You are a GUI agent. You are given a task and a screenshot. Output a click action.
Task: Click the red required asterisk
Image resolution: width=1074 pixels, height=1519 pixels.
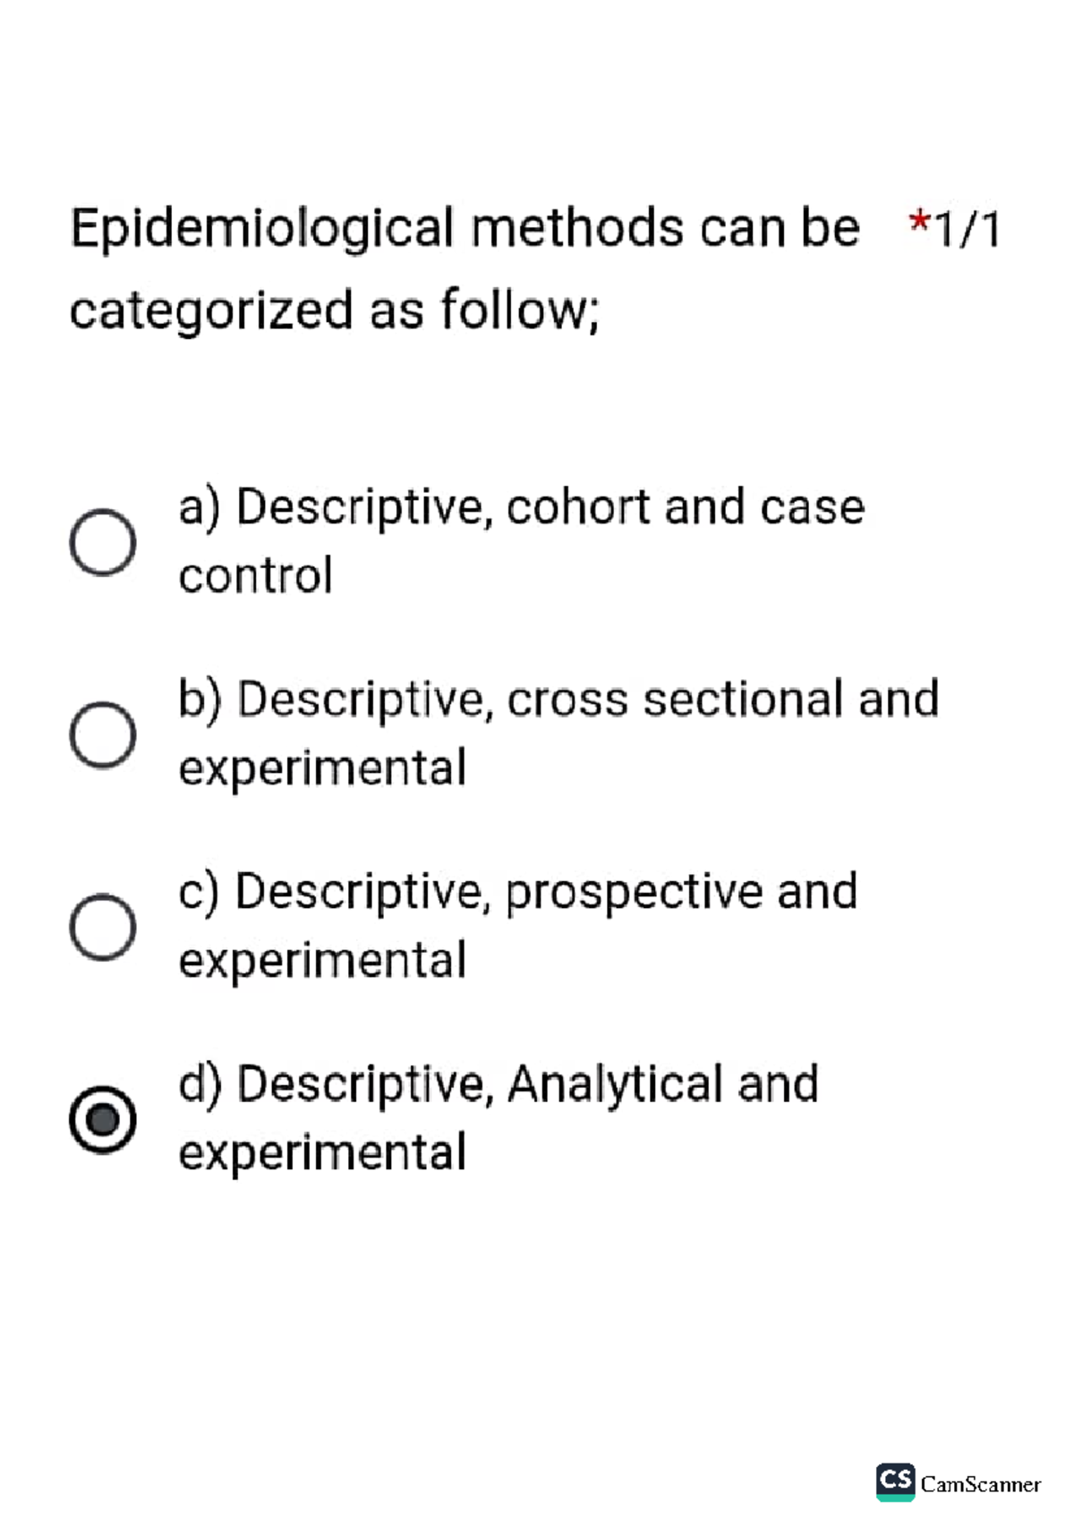[x=918, y=223]
